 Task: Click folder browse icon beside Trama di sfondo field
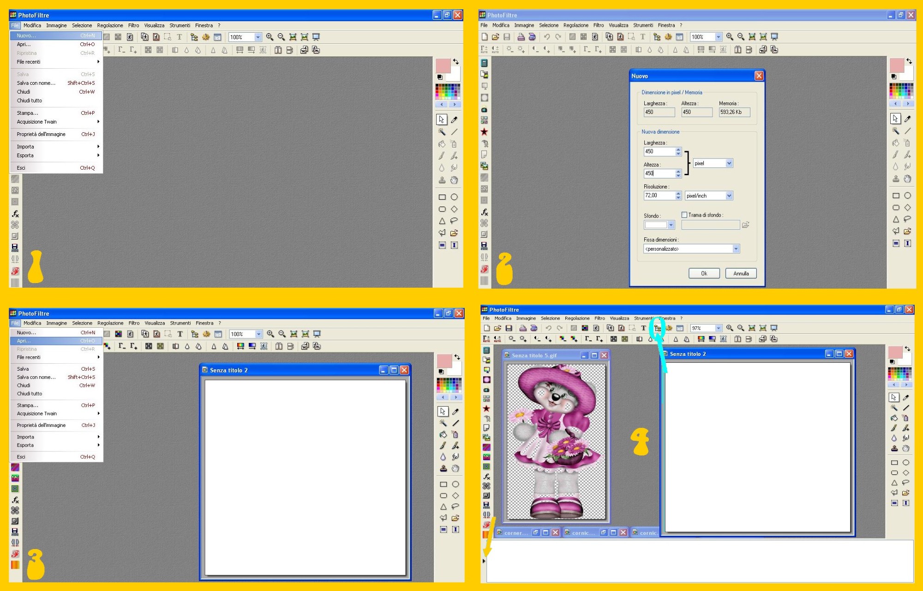[745, 225]
